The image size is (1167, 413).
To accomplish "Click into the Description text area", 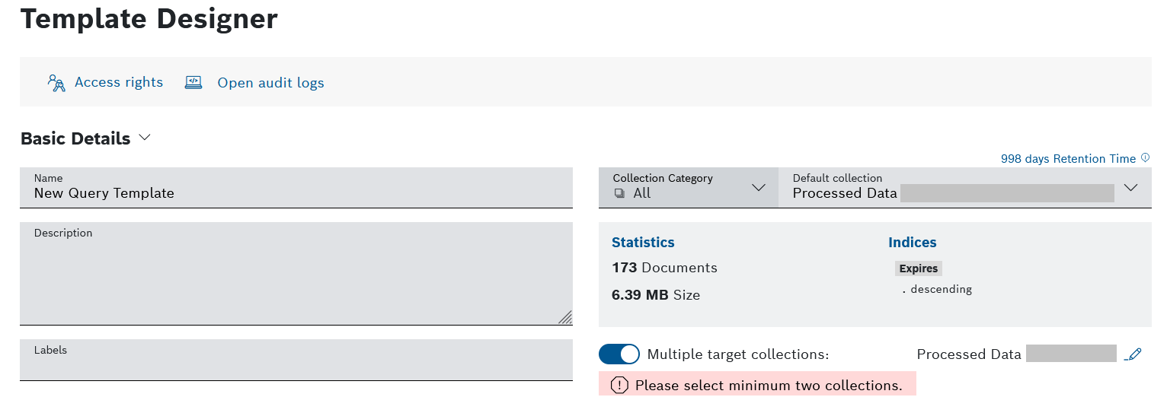I will click(x=296, y=278).
